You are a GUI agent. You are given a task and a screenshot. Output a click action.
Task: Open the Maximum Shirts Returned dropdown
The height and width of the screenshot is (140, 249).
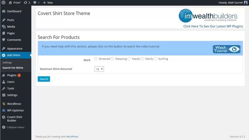click(99, 69)
